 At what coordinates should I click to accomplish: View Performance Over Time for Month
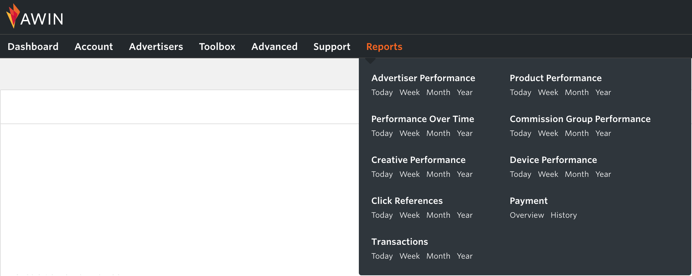438,133
